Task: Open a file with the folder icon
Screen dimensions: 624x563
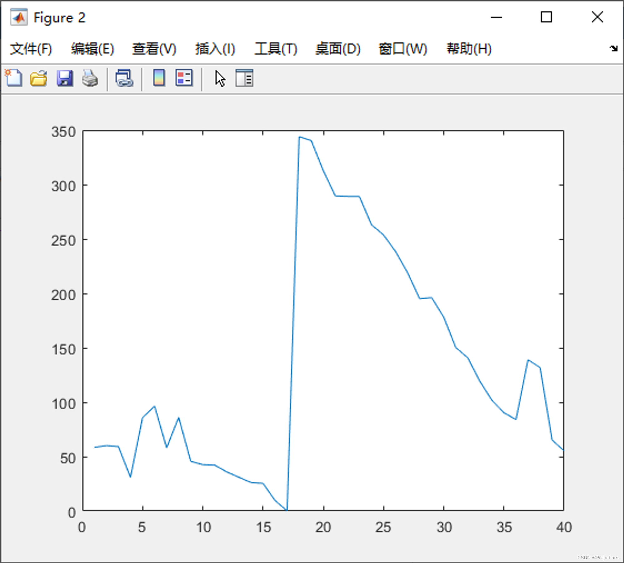Action: click(x=39, y=78)
